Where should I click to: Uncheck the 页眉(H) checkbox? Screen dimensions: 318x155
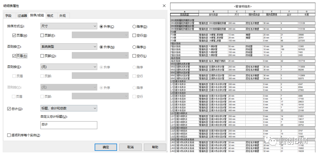click(x=14, y=36)
